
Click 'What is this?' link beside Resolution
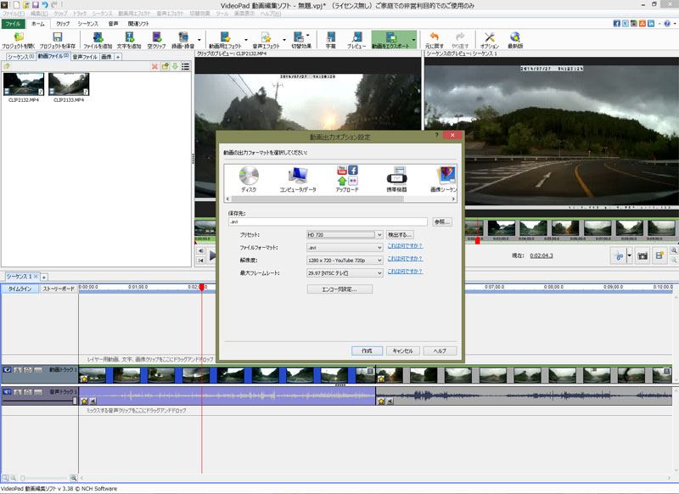[x=405, y=259]
